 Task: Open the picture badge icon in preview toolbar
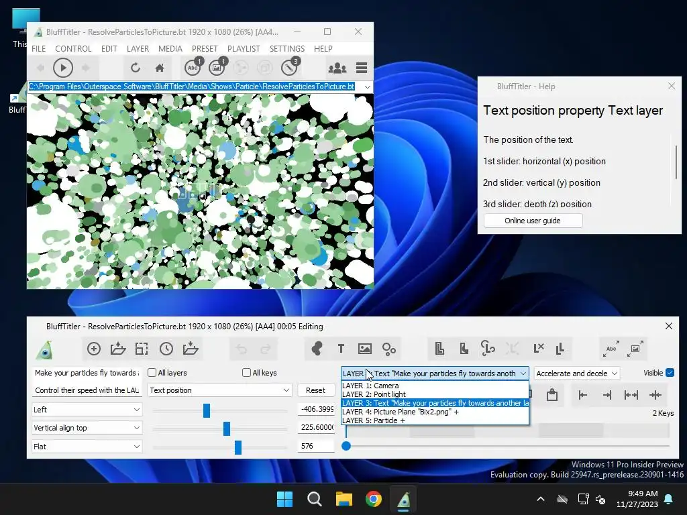217,67
